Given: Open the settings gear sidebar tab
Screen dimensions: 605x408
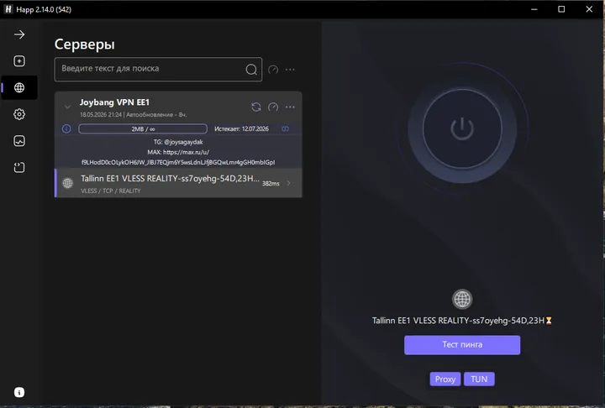Looking at the screenshot, I should tap(19, 114).
